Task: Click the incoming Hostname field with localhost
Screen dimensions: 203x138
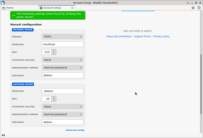Action: pos(63,44)
